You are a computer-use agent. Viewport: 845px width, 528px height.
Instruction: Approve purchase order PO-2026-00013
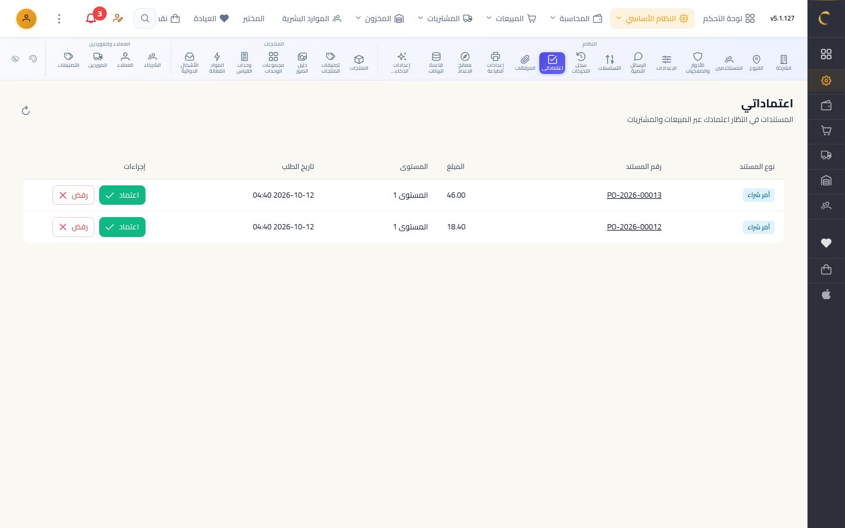click(x=122, y=195)
